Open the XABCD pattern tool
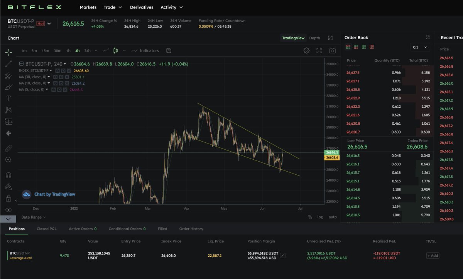This screenshot has height=279, width=463. (x=8, y=110)
